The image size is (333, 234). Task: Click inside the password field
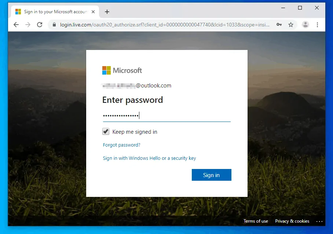166,116
